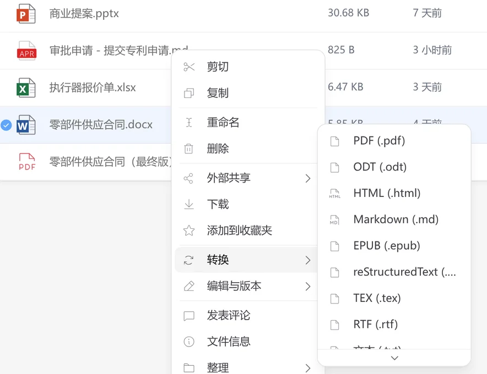
Task: Click the speech bubble icon next to 发表评论
Action: pos(189,316)
